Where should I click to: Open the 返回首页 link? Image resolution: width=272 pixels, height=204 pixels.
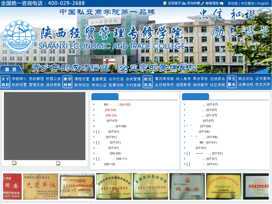click(174, 3)
